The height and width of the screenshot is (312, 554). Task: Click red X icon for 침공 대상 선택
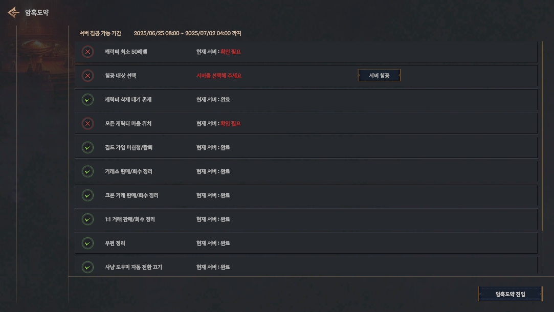click(88, 76)
